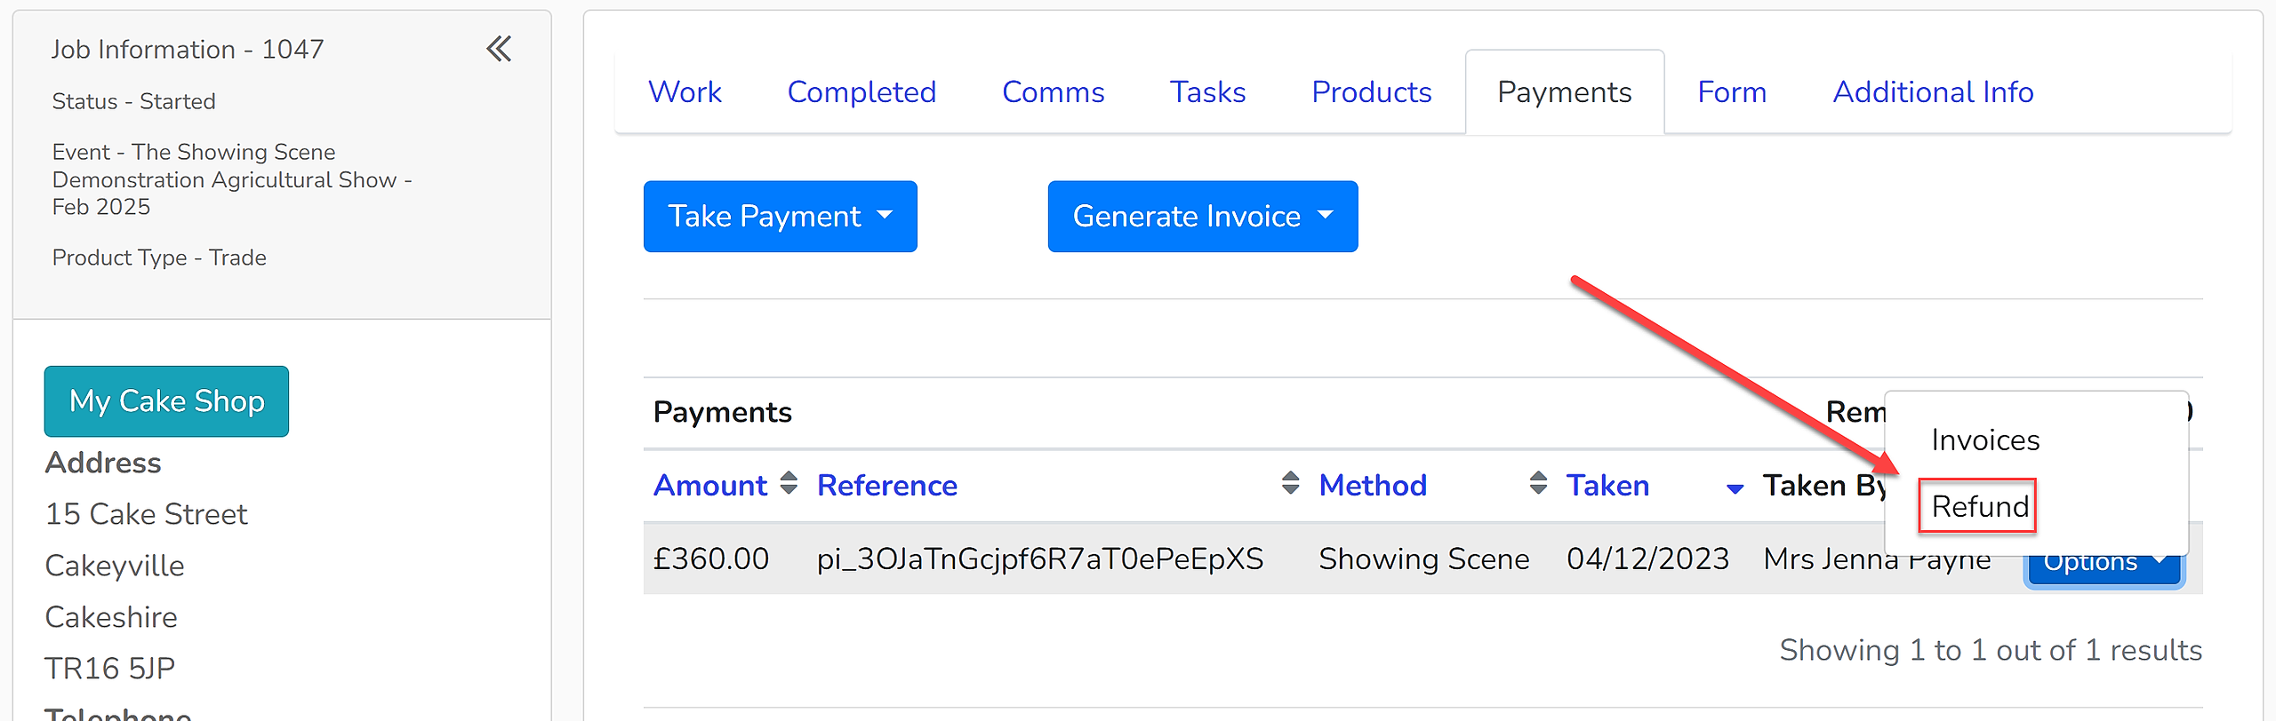2276x721 pixels.
Task: Click the Job Information - 1047 heading
Action: 187,49
